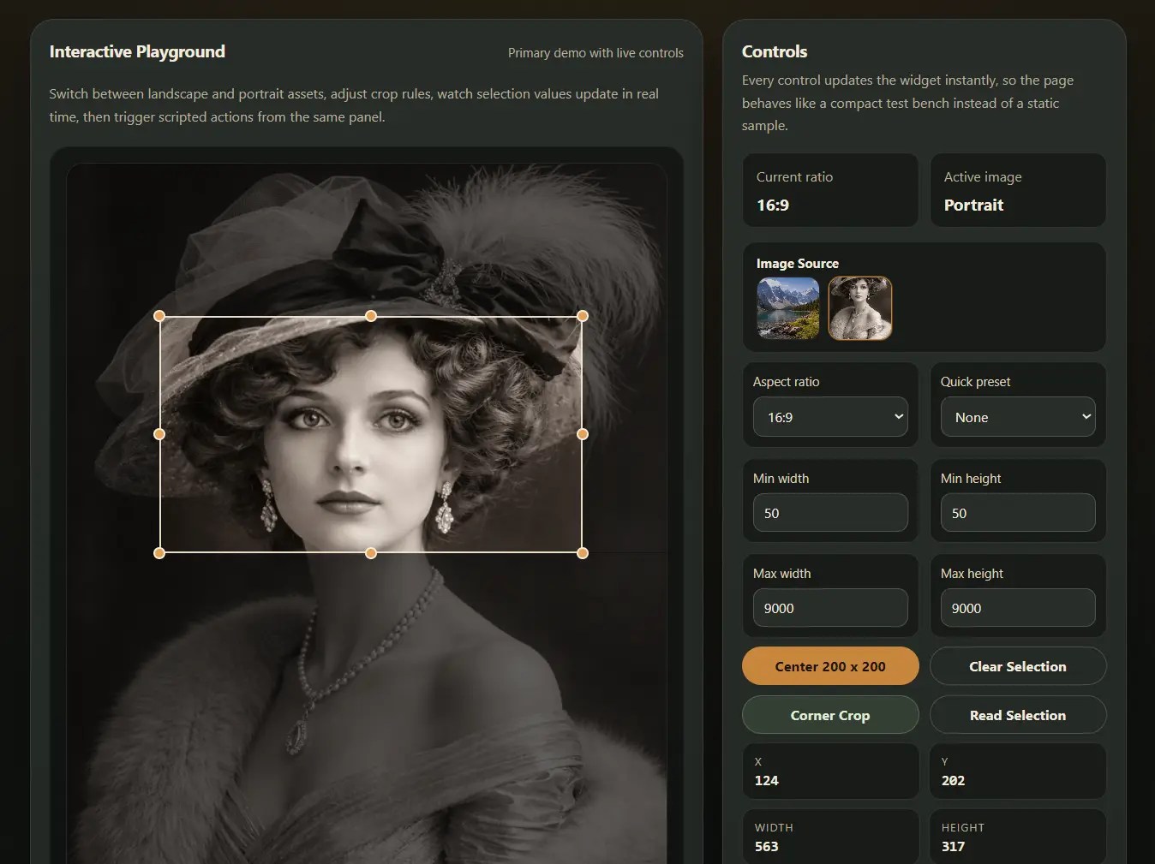Select the landscape mountain image source thumbnail
The width and height of the screenshot is (1155, 864).
787,308
